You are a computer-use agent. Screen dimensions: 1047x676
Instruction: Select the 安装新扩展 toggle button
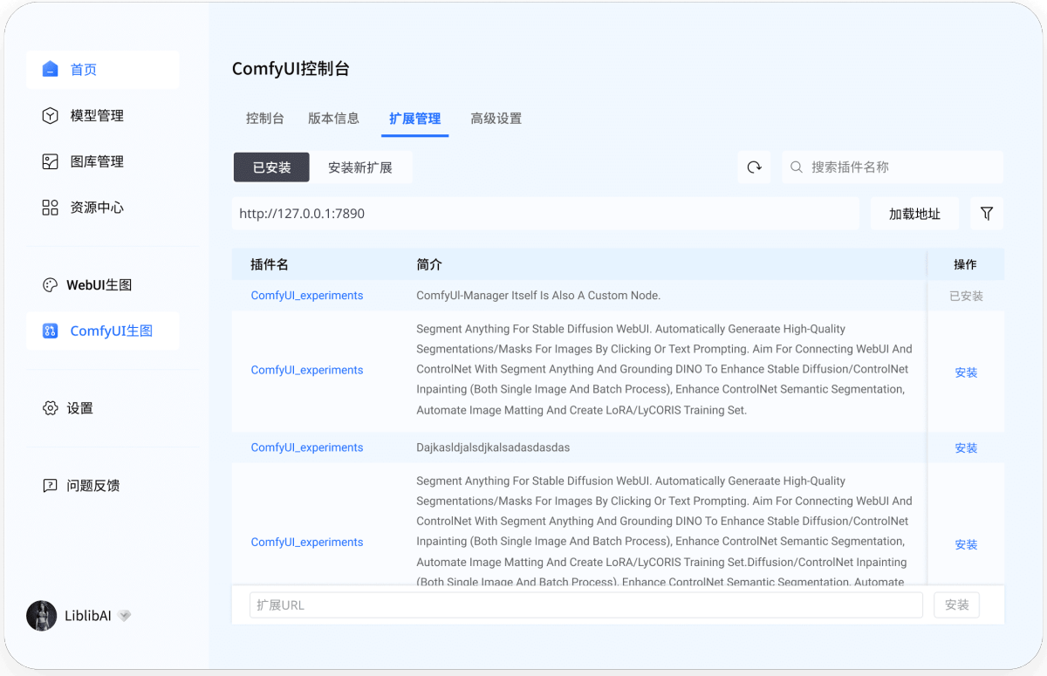tap(360, 167)
